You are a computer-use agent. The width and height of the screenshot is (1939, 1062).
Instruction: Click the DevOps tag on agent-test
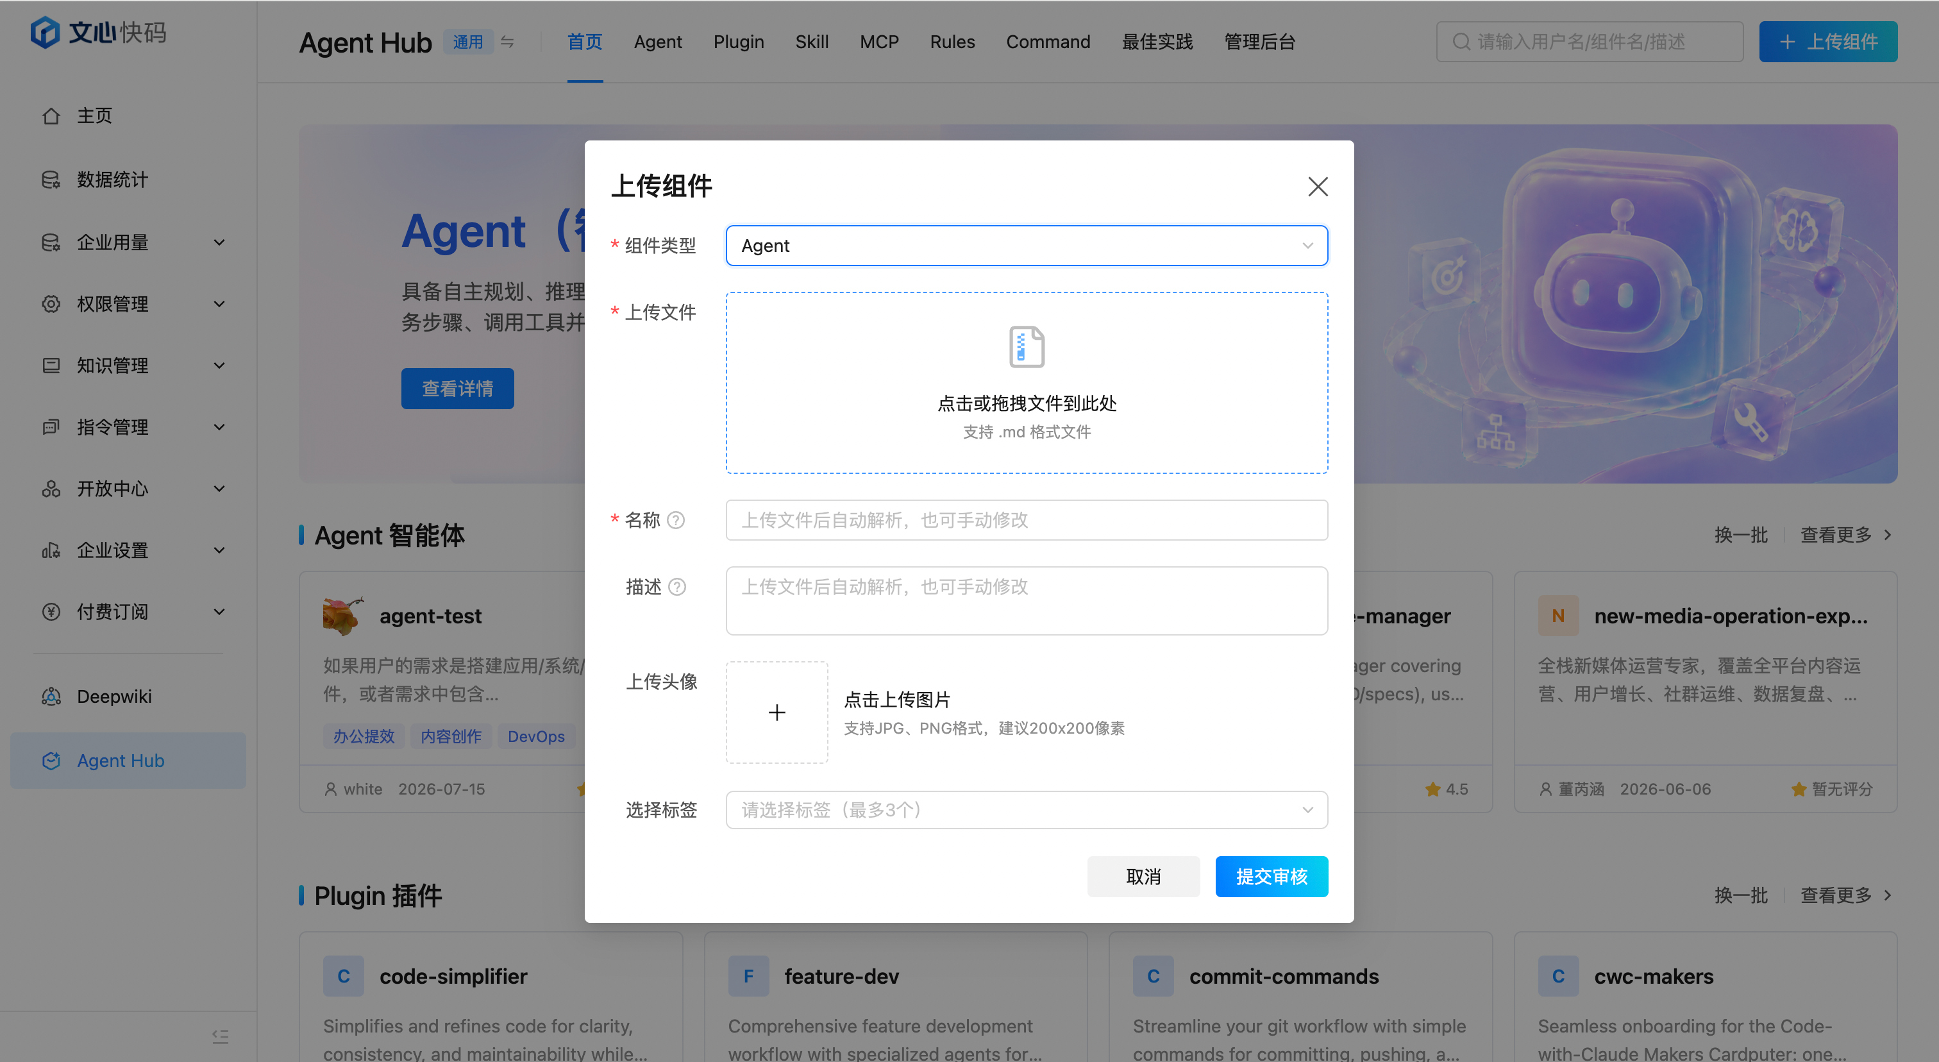536,737
